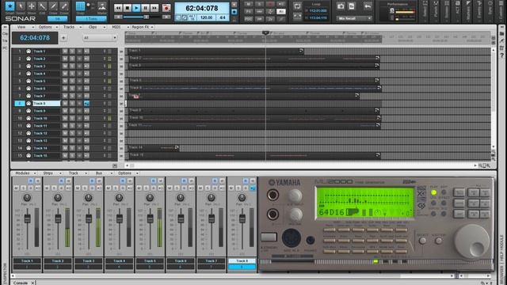Toggle input echo on Track 8

(x=86, y=104)
